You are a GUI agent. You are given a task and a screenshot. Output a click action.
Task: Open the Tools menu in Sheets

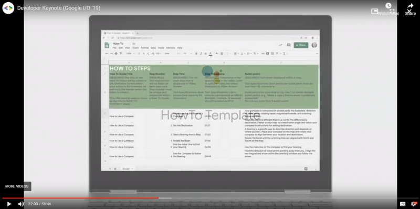(161, 48)
